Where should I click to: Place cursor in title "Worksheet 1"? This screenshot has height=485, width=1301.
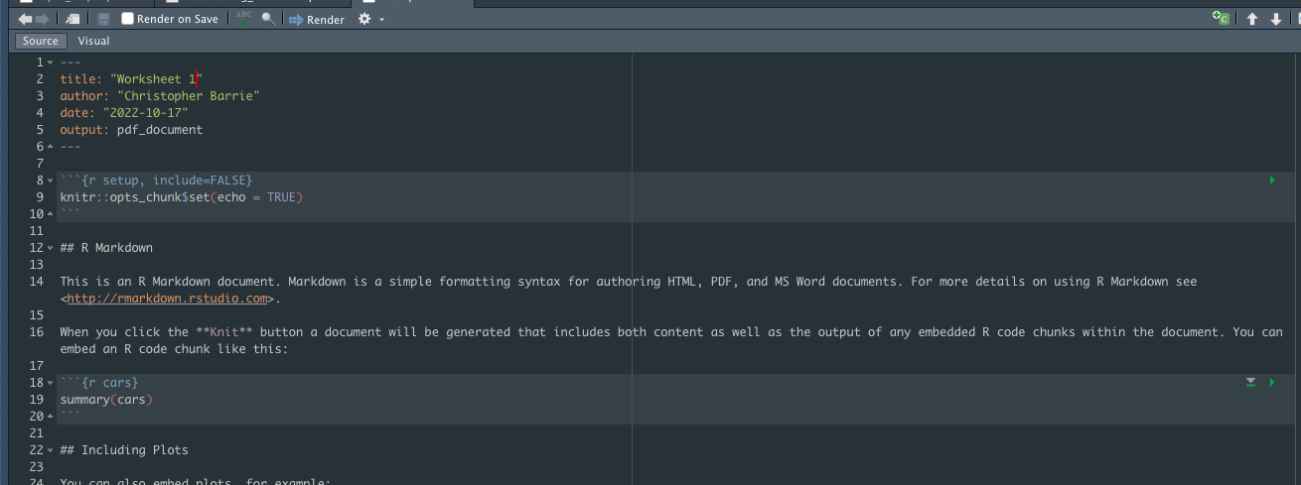(156, 79)
